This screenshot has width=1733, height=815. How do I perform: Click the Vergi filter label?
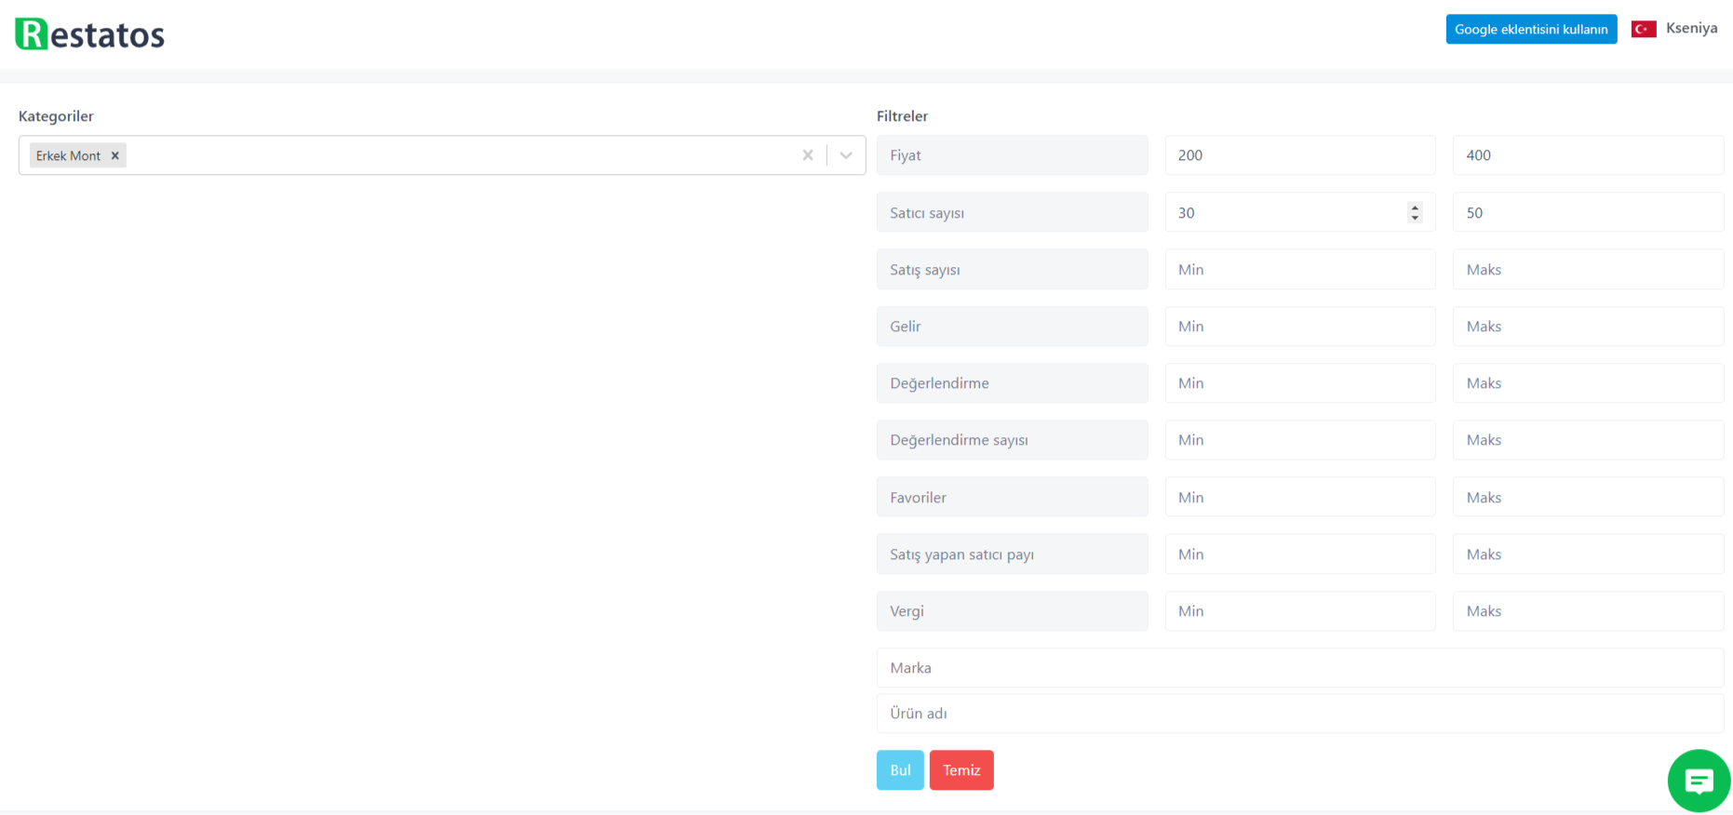pyautogui.click(x=1012, y=611)
